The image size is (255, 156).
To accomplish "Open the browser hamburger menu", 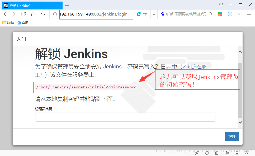I will click(x=249, y=14).
